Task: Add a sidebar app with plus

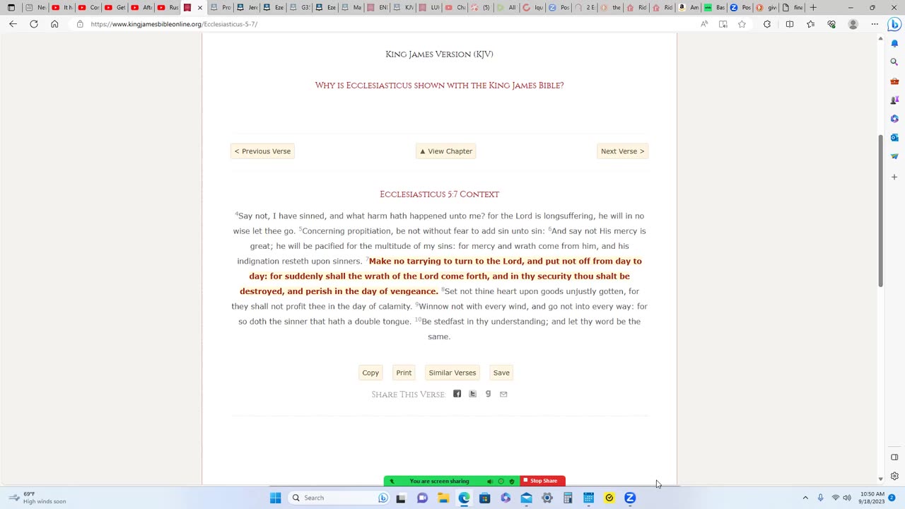Action: (x=894, y=177)
